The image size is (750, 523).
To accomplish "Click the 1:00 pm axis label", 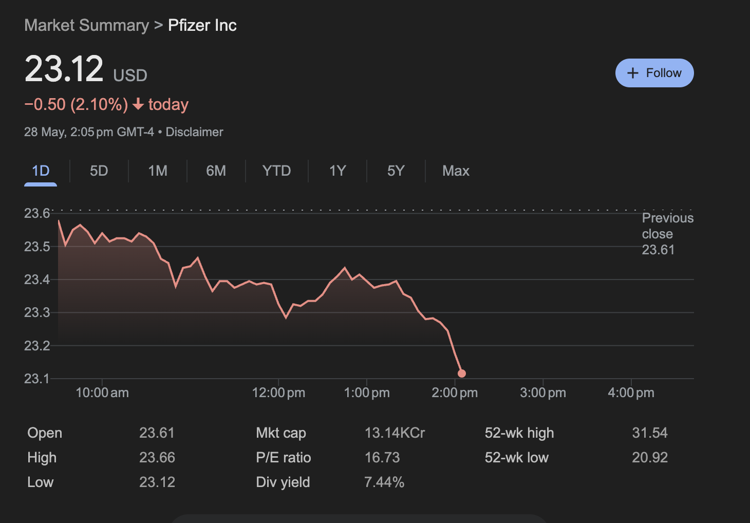I will pyautogui.click(x=367, y=393).
